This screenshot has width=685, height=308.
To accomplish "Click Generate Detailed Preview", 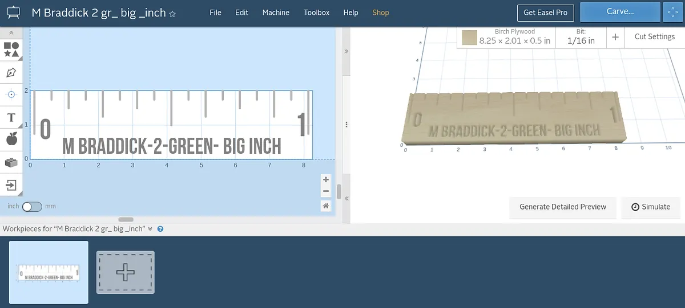I will (562, 207).
